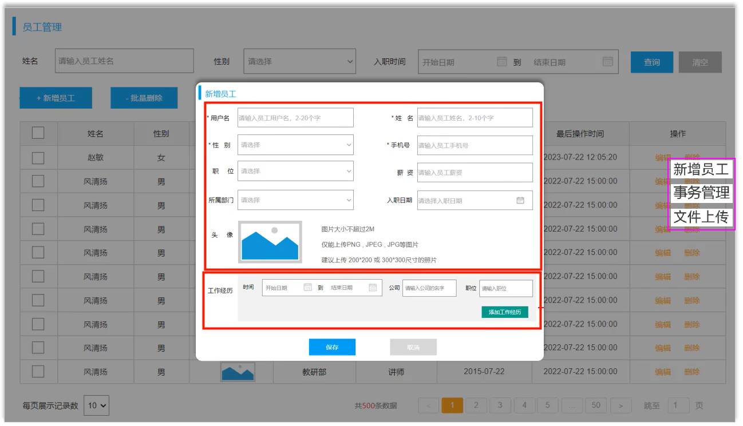
Task: Open calendar icon in search 结束日期 field
Action: click(607, 62)
